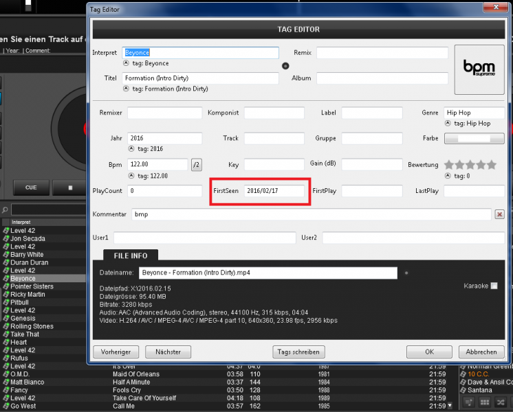Viewport: 513px width, 412px height.
Task: Set Bewertung rating to five stars
Action: point(491,165)
